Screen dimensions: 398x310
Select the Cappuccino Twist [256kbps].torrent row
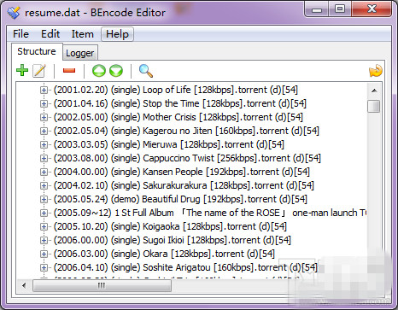(x=187, y=158)
